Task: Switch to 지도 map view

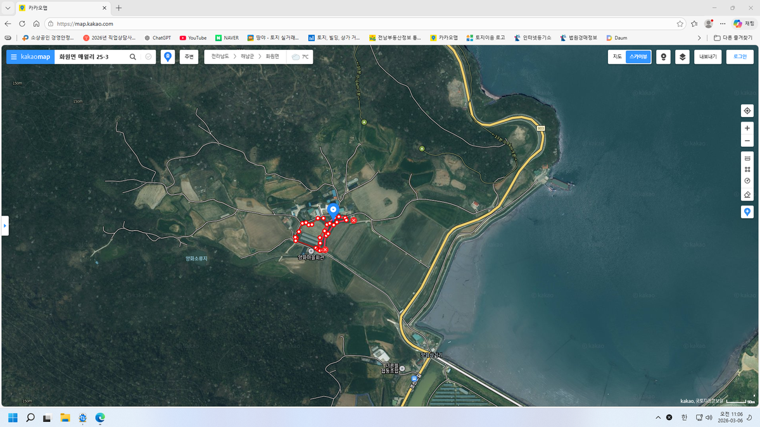Action: pos(617,57)
